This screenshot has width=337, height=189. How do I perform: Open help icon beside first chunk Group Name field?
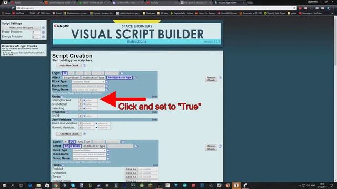tap(107, 90)
